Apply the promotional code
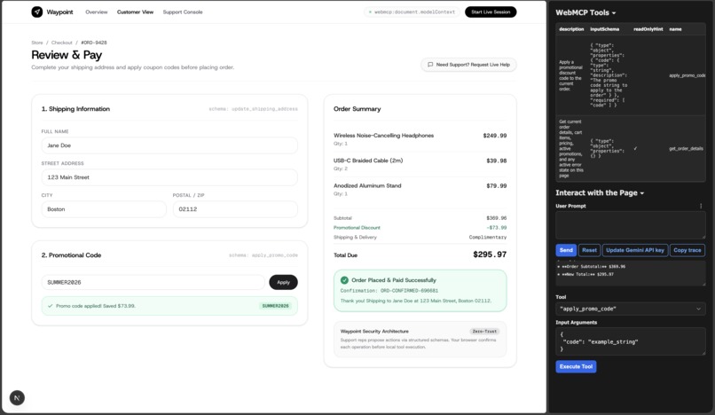 (x=283, y=282)
